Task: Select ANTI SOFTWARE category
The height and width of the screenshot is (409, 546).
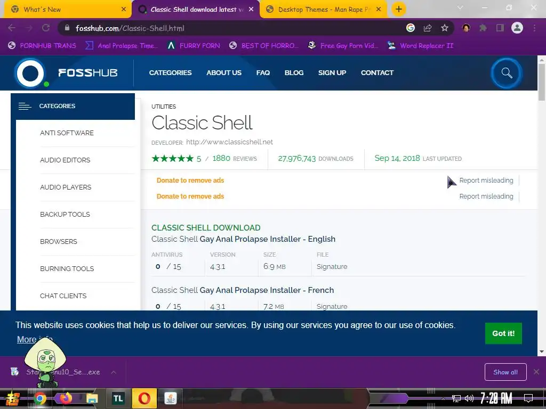Action: point(67,133)
